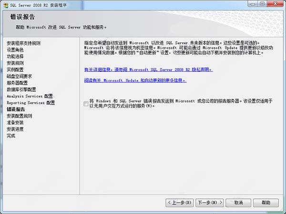The width and height of the screenshot is (286, 214).
Task: Select the 安装进度 step
Action: (x=15, y=129)
